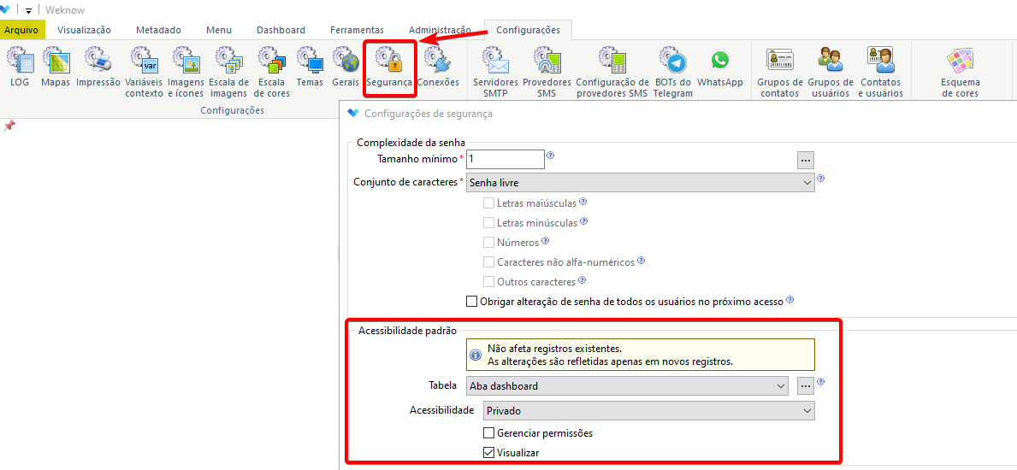The width and height of the screenshot is (1017, 470).
Task: Open the Segurança settings icon
Action: tap(389, 68)
